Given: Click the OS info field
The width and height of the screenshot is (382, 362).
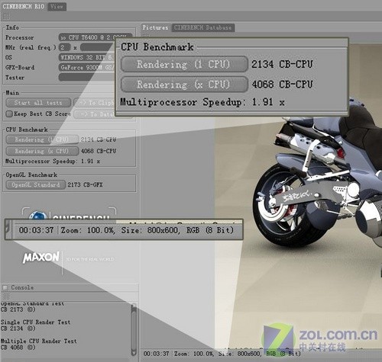Looking at the screenshot, I should pos(86,57).
